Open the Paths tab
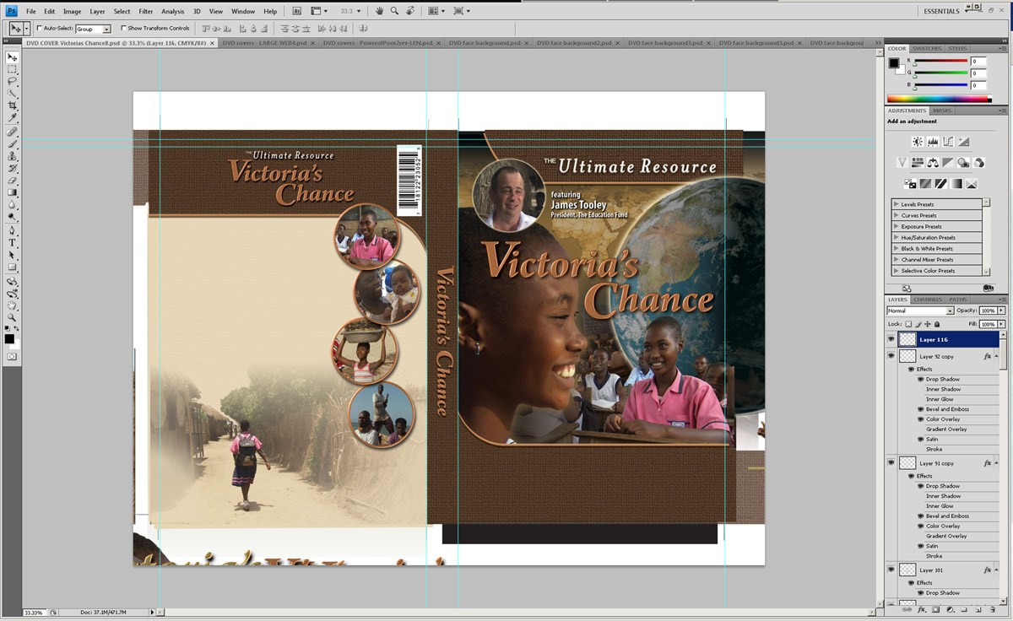 pos(958,300)
